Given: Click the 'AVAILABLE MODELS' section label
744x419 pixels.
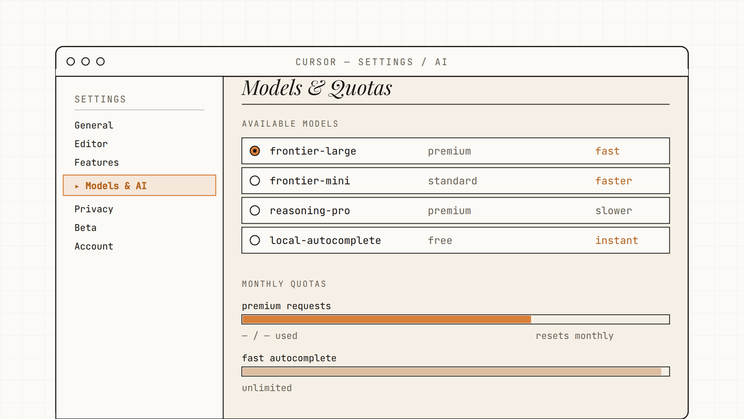Looking at the screenshot, I should 290,124.
